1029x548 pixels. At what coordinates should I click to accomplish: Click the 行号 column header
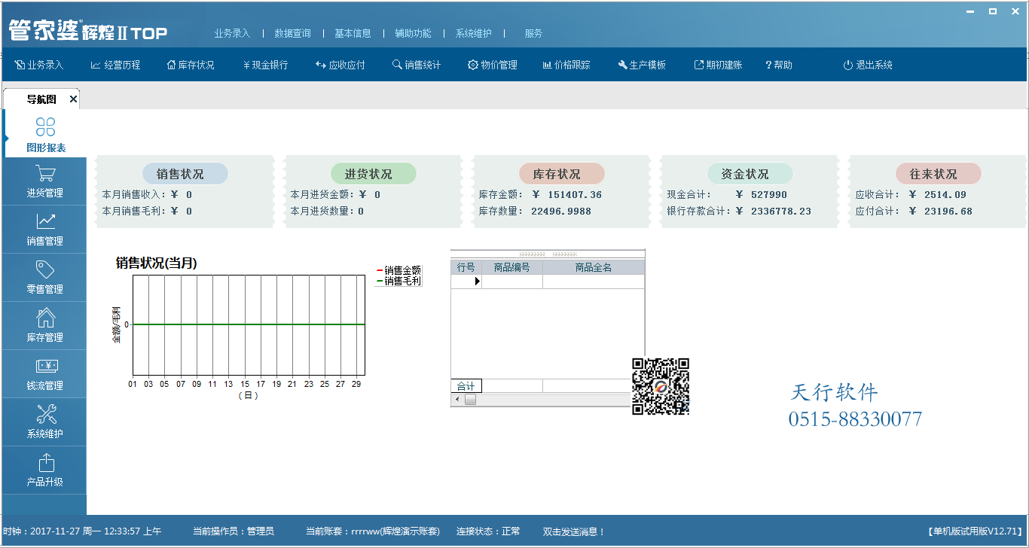point(466,267)
